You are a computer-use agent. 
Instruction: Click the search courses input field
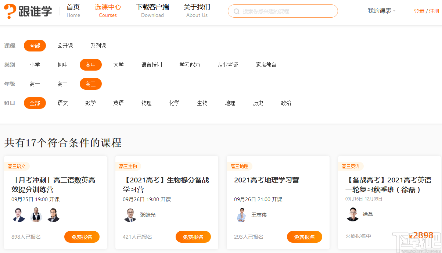point(283,11)
